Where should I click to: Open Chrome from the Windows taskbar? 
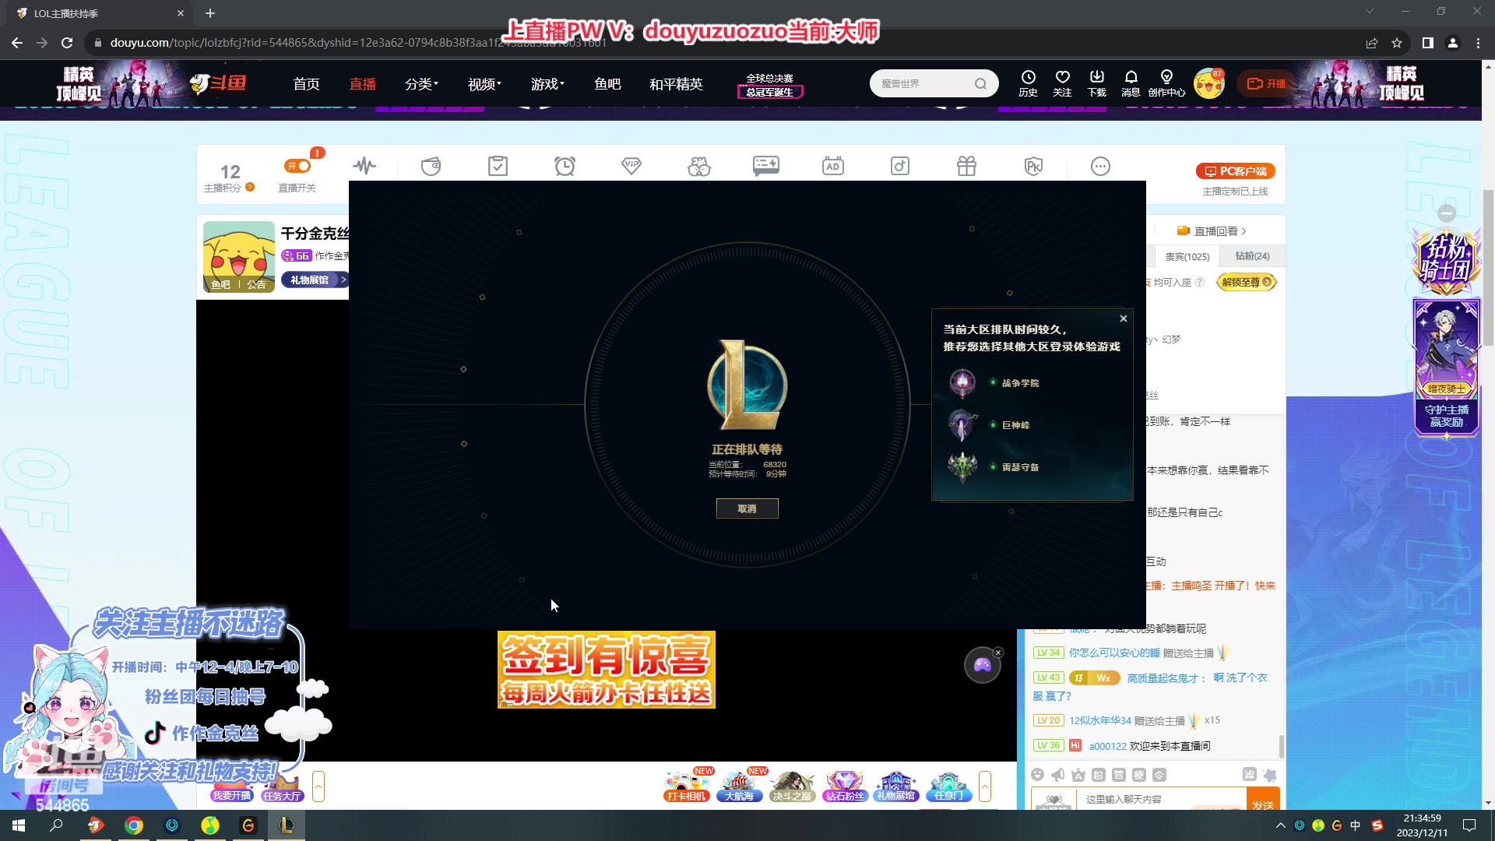134,825
